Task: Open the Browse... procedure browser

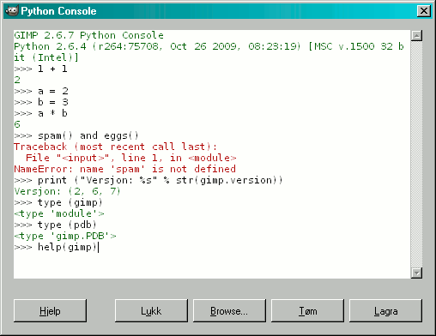Action: (229, 311)
